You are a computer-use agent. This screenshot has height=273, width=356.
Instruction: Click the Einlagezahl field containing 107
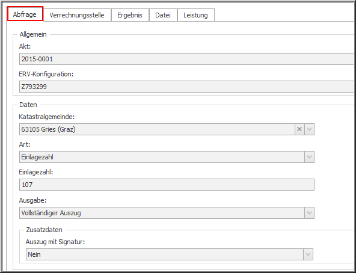[167, 185]
